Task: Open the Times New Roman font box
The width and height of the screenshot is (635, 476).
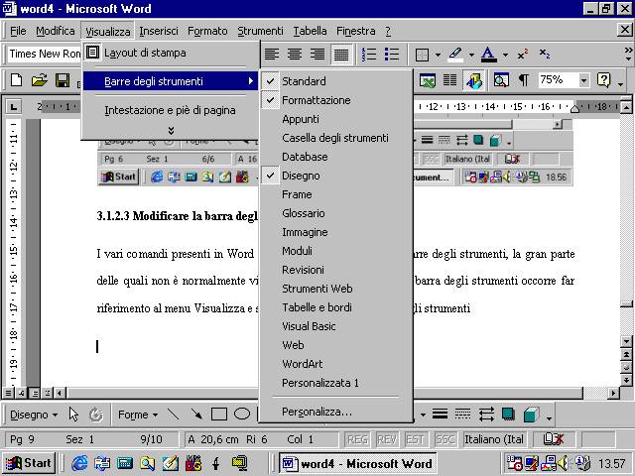Action: [x=45, y=54]
